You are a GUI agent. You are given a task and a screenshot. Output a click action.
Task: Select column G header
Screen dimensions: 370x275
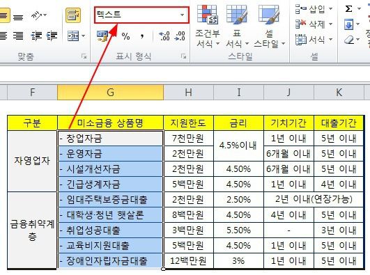[110, 92]
